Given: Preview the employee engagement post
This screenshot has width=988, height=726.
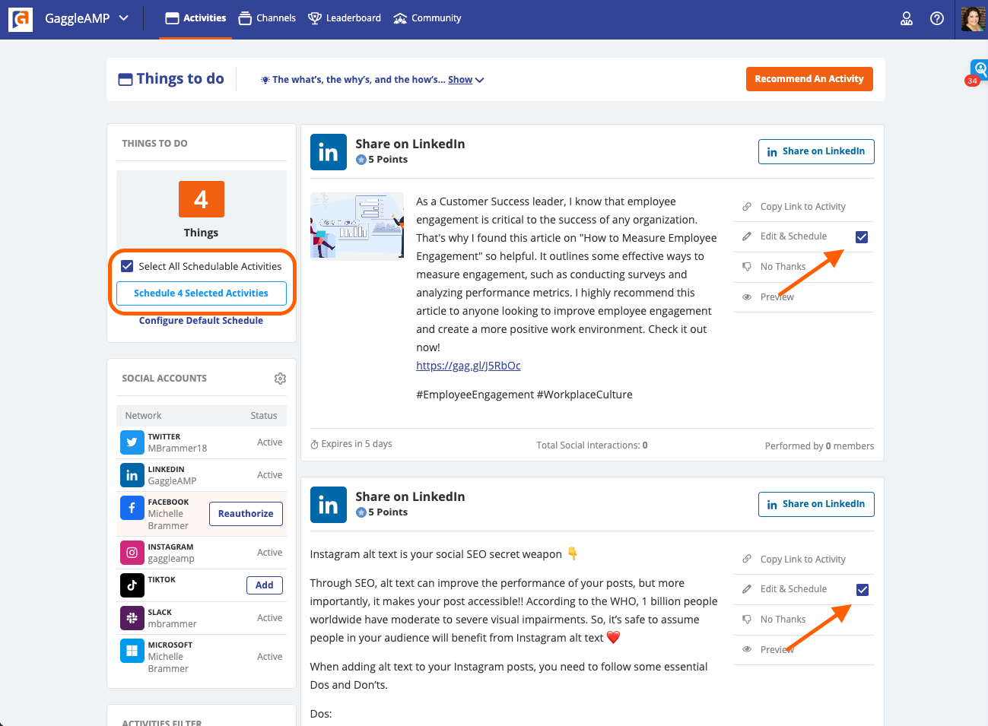Looking at the screenshot, I should pyautogui.click(x=777, y=297).
